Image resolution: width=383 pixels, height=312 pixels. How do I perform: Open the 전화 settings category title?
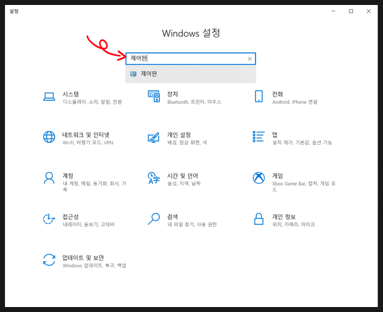(277, 94)
